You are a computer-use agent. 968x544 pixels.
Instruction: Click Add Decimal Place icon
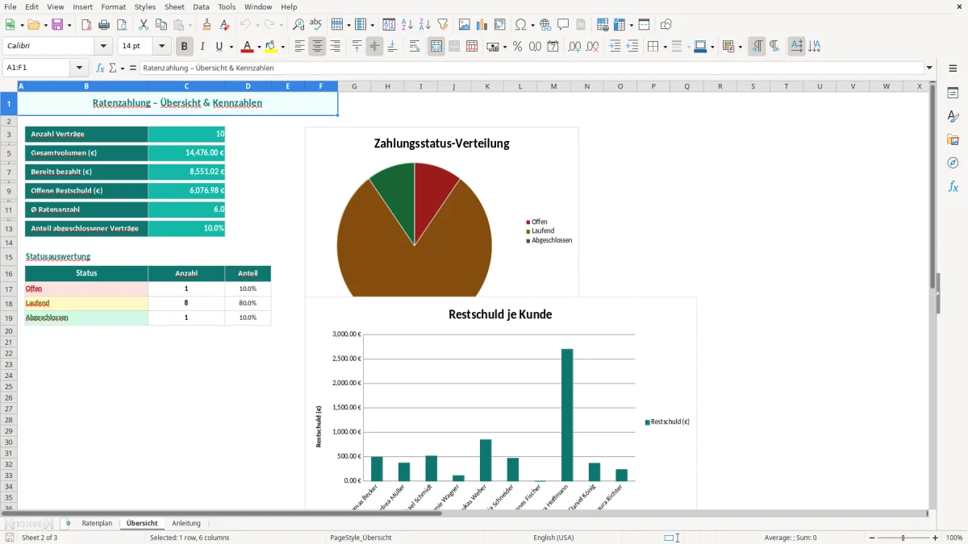(x=575, y=47)
